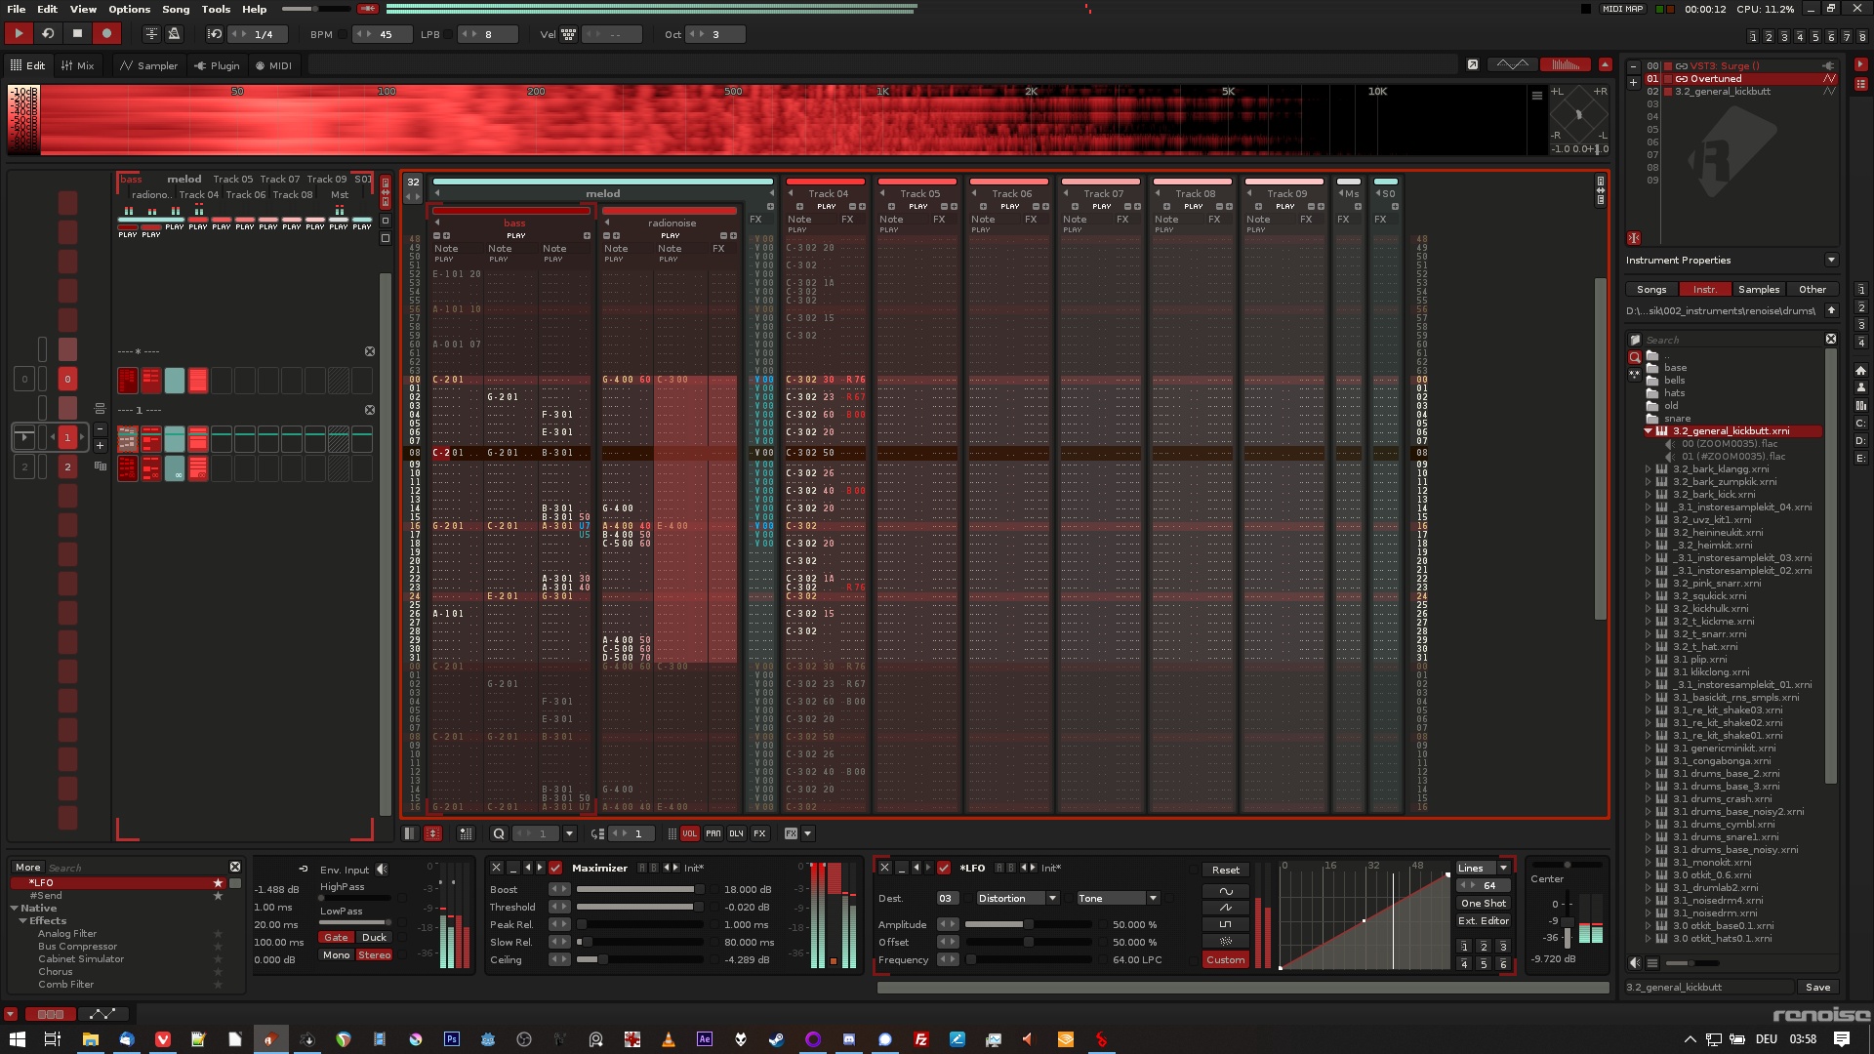1874x1054 pixels.
Task: Toggle *LFO device enabled checkbox
Action: pyautogui.click(x=944, y=868)
